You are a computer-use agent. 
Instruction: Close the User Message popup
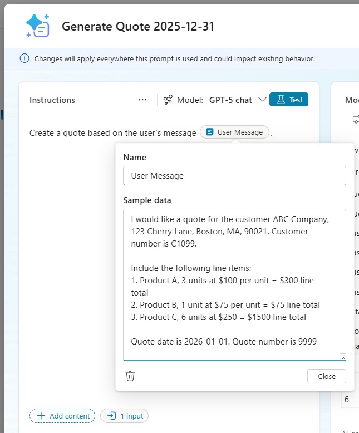pyautogui.click(x=326, y=376)
